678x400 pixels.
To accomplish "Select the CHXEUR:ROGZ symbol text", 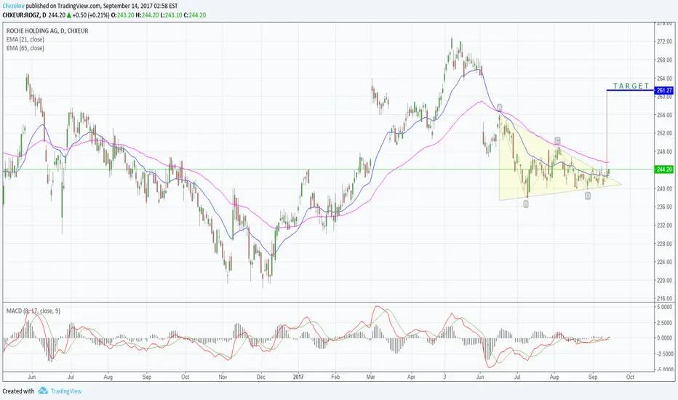I will (x=21, y=15).
